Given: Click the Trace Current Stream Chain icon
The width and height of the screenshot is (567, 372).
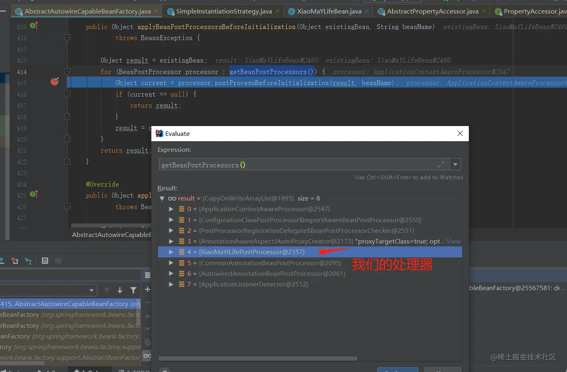Looking at the screenshot, I should (x=58, y=261).
